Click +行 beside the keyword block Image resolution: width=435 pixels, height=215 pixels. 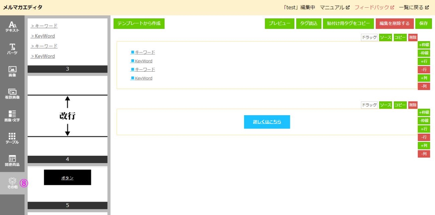[424, 61]
